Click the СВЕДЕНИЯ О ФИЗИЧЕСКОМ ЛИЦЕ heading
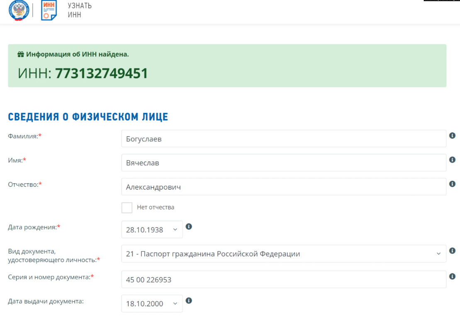The height and width of the screenshot is (331, 460). point(88,117)
